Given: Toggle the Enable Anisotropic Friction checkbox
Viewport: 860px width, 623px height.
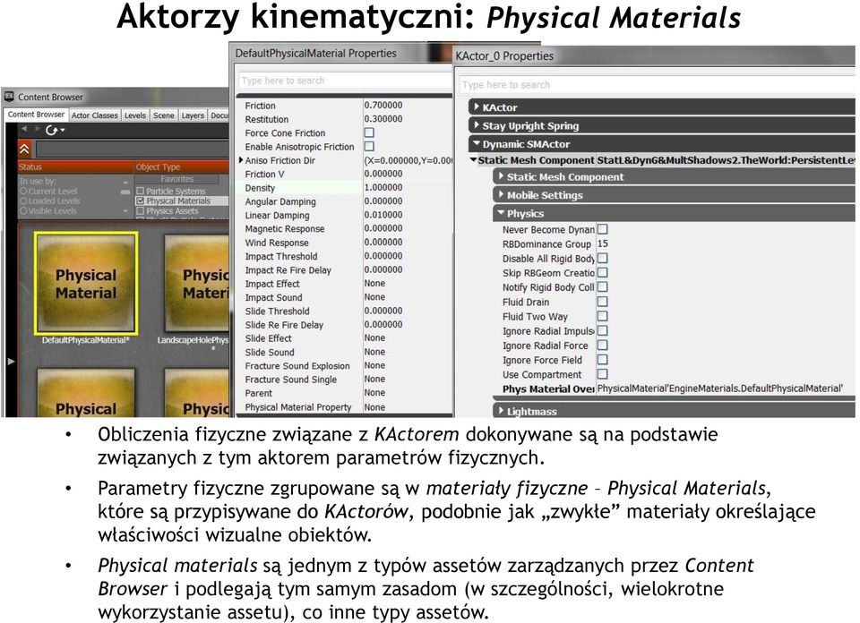Looking at the screenshot, I should [370, 146].
